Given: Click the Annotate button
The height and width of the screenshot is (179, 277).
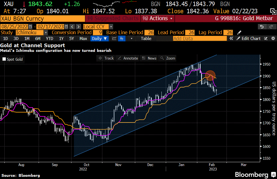Looking at the screenshot, I should pos(128,58).
